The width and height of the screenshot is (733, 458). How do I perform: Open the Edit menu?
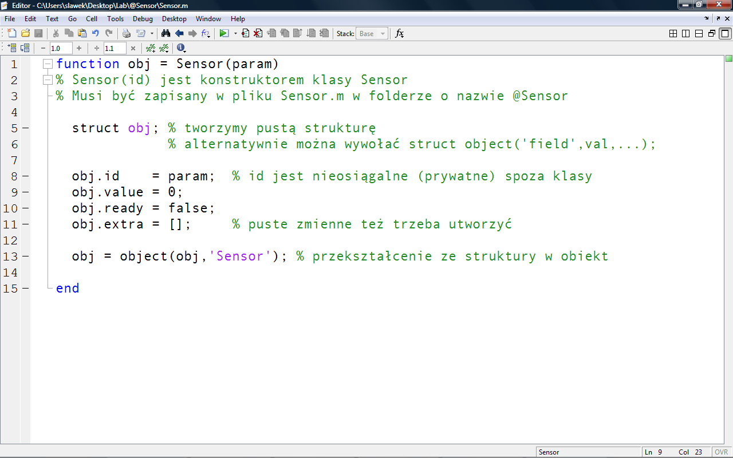point(30,19)
